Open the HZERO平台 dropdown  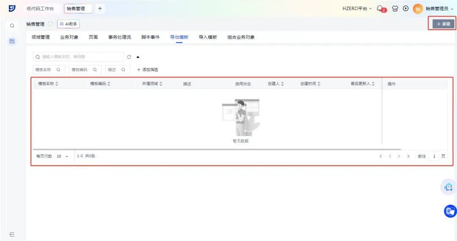(x=357, y=8)
